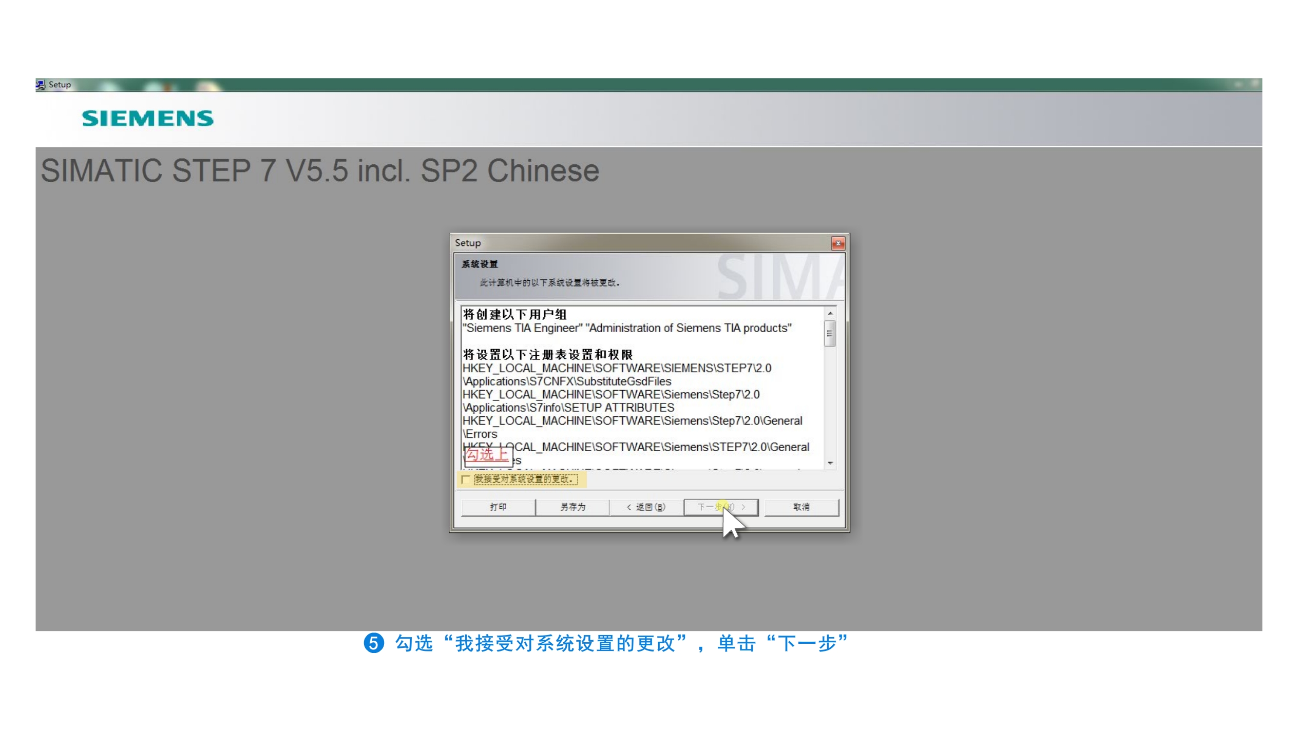This screenshot has height=730, width=1298.
Task: Click the scrollbar down arrow in settings list
Action: [x=830, y=464]
